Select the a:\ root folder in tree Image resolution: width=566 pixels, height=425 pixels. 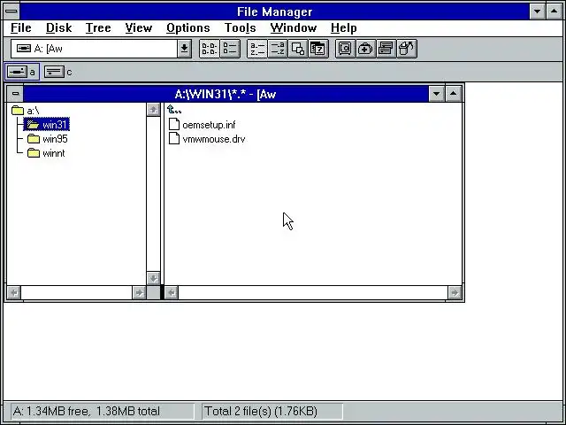[x=26, y=110]
